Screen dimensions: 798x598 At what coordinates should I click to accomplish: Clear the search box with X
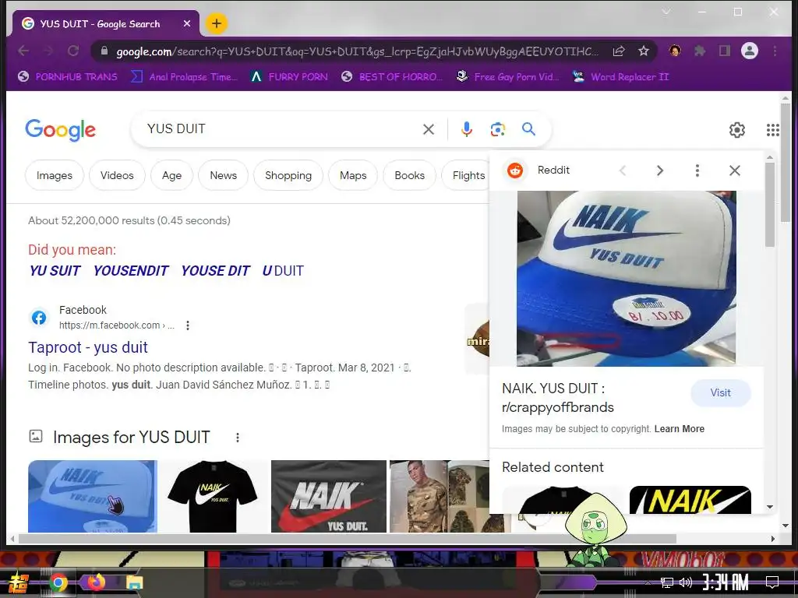coord(429,129)
